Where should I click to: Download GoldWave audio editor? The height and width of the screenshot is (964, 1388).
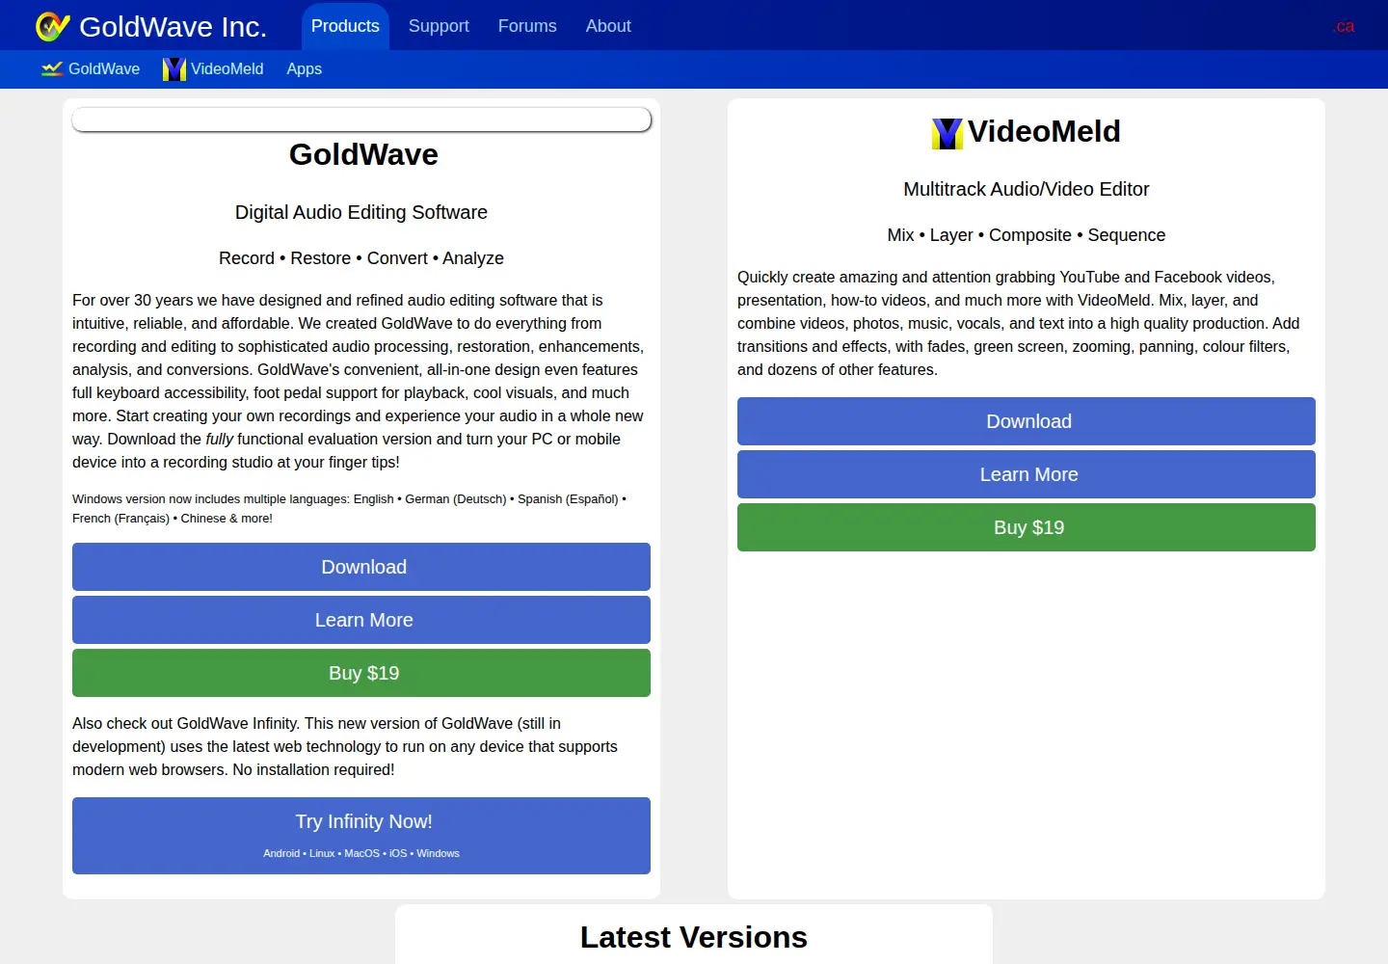click(361, 567)
